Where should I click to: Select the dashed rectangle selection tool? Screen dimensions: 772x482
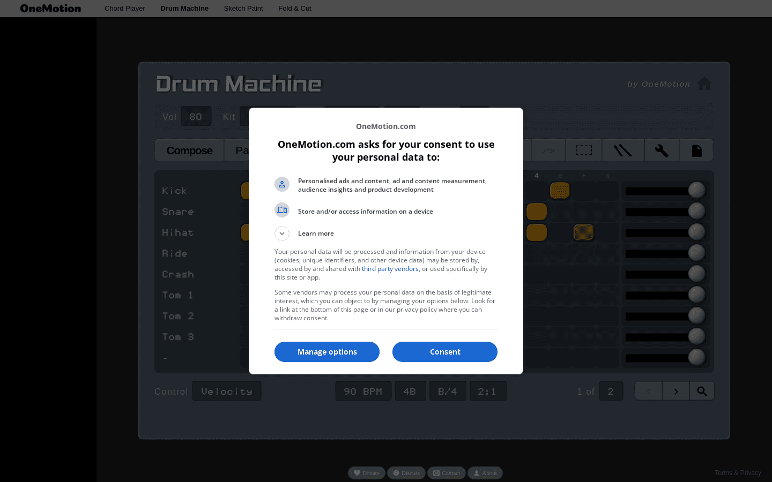[x=583, y=150]
